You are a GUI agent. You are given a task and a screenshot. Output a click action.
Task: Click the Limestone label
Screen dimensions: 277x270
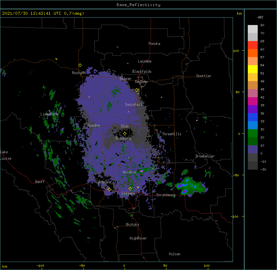pyautogui.click(x=49, y=114)
